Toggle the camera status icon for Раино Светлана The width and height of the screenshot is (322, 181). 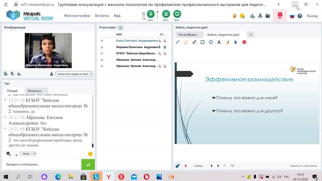pyautogui.click(x=165, y=41)
